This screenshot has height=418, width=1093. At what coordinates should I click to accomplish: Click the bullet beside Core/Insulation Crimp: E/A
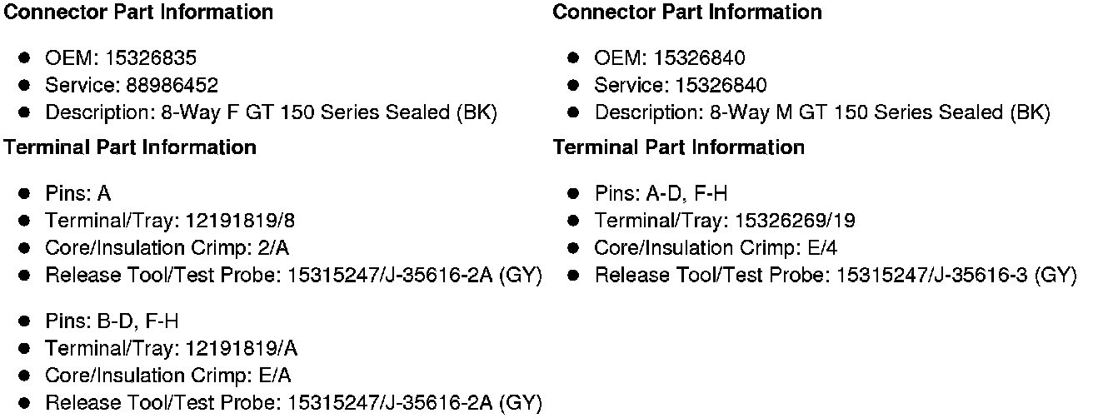[25, 376]
